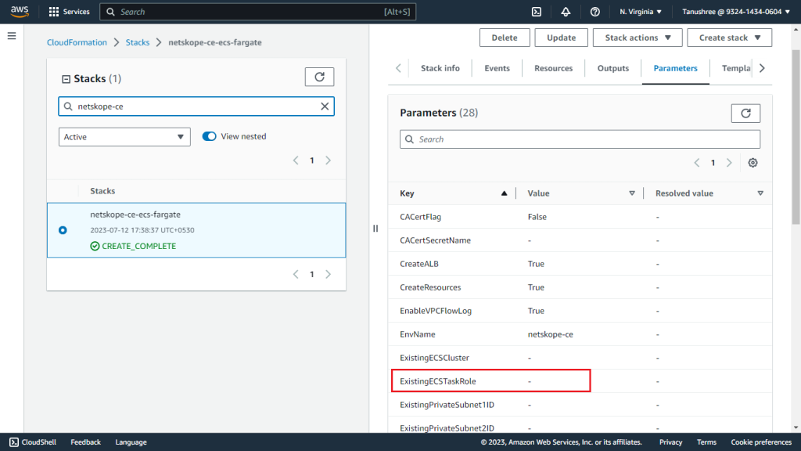The image size is (801, 451).
Task: Click the CloudShell icon in the footer
Action: point(14,442)
